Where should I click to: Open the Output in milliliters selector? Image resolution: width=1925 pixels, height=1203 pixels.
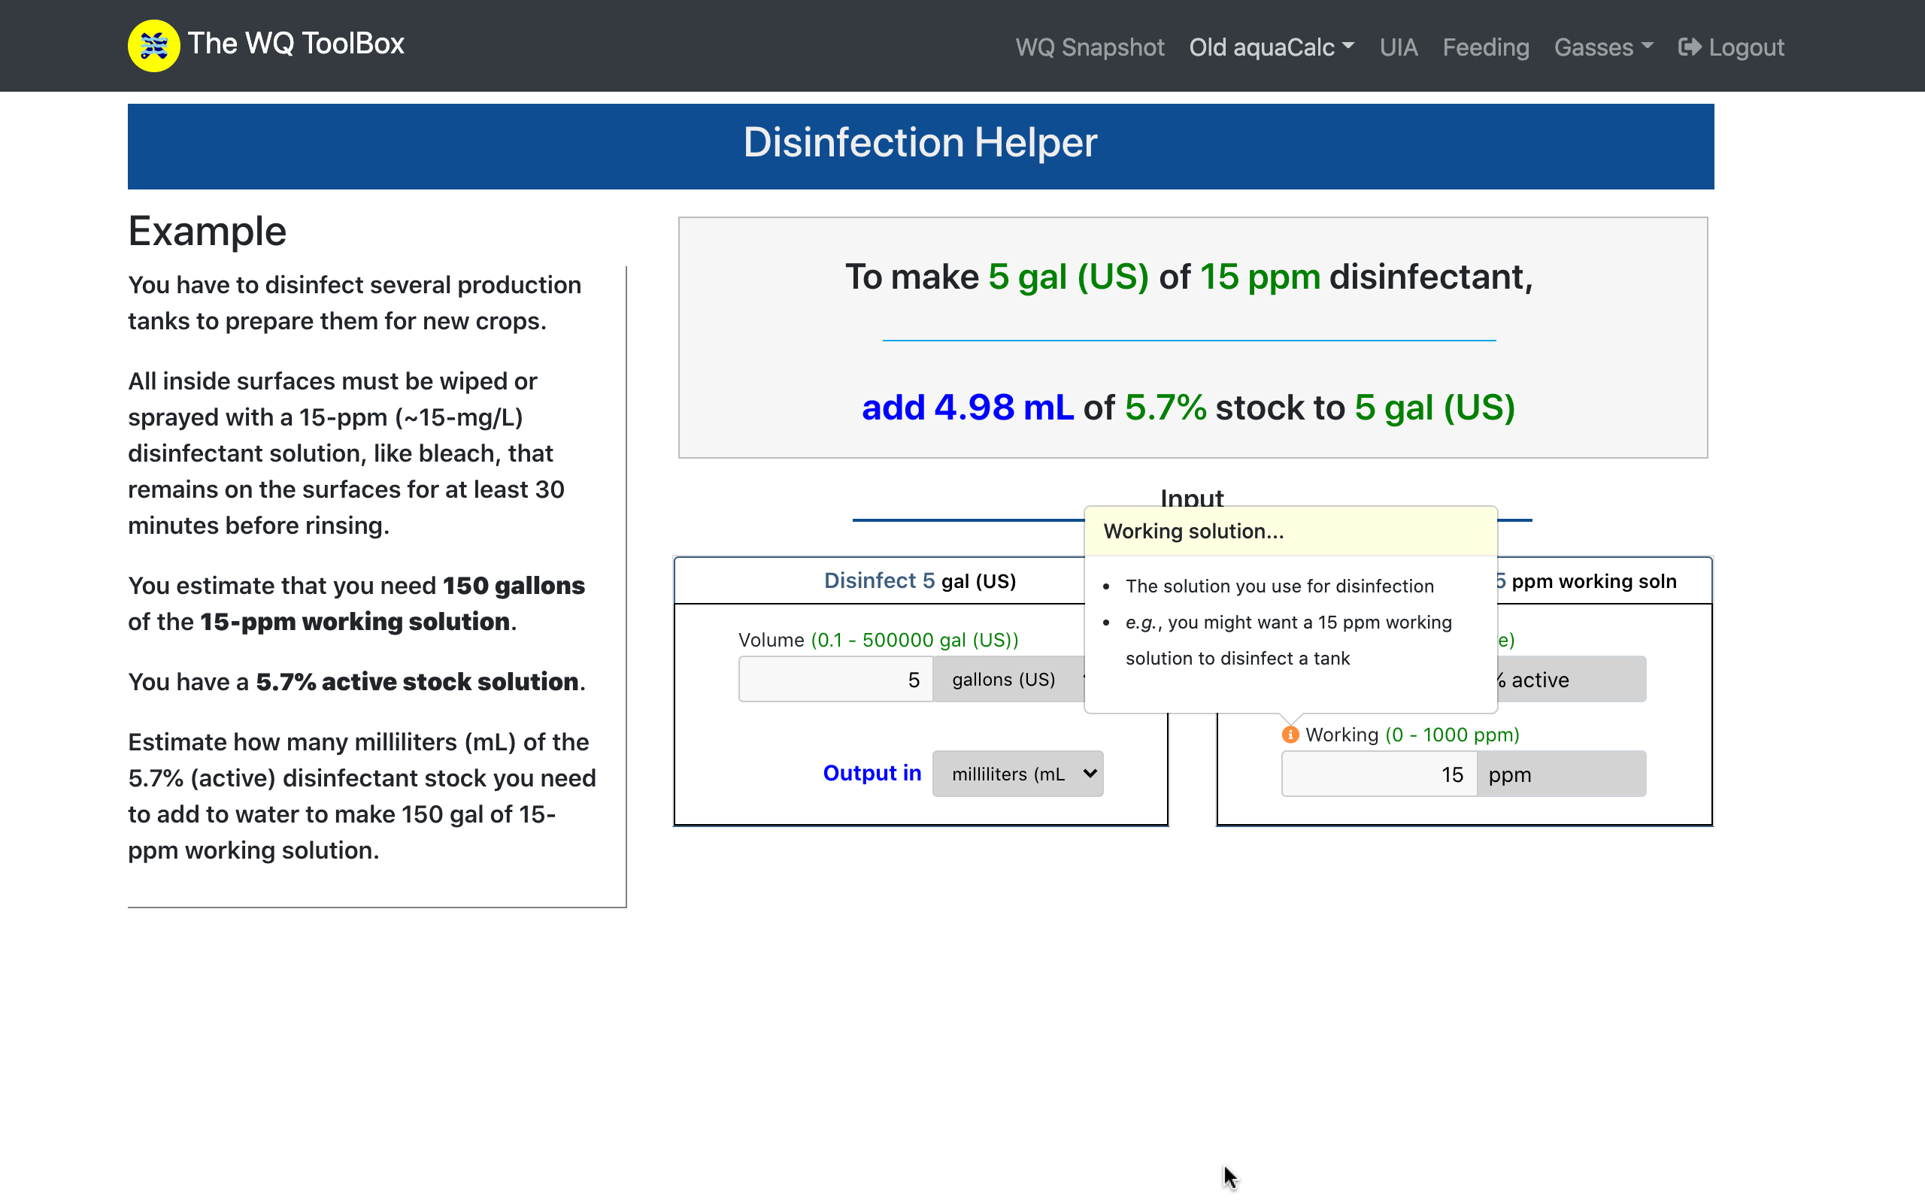[x=1017, y=774]
